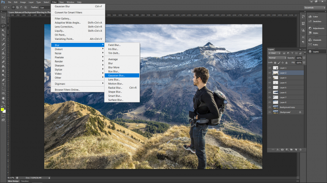
Task: Choose Gaussian Blur from Blur submenu
Action: click(x=122, y=75)
